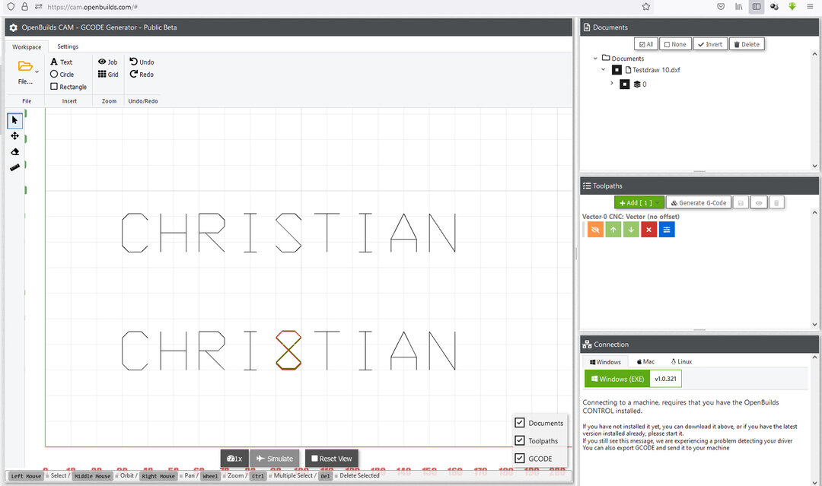Switch to the Mac download tab
The image size is (822, 486).
tap(644, 362)
